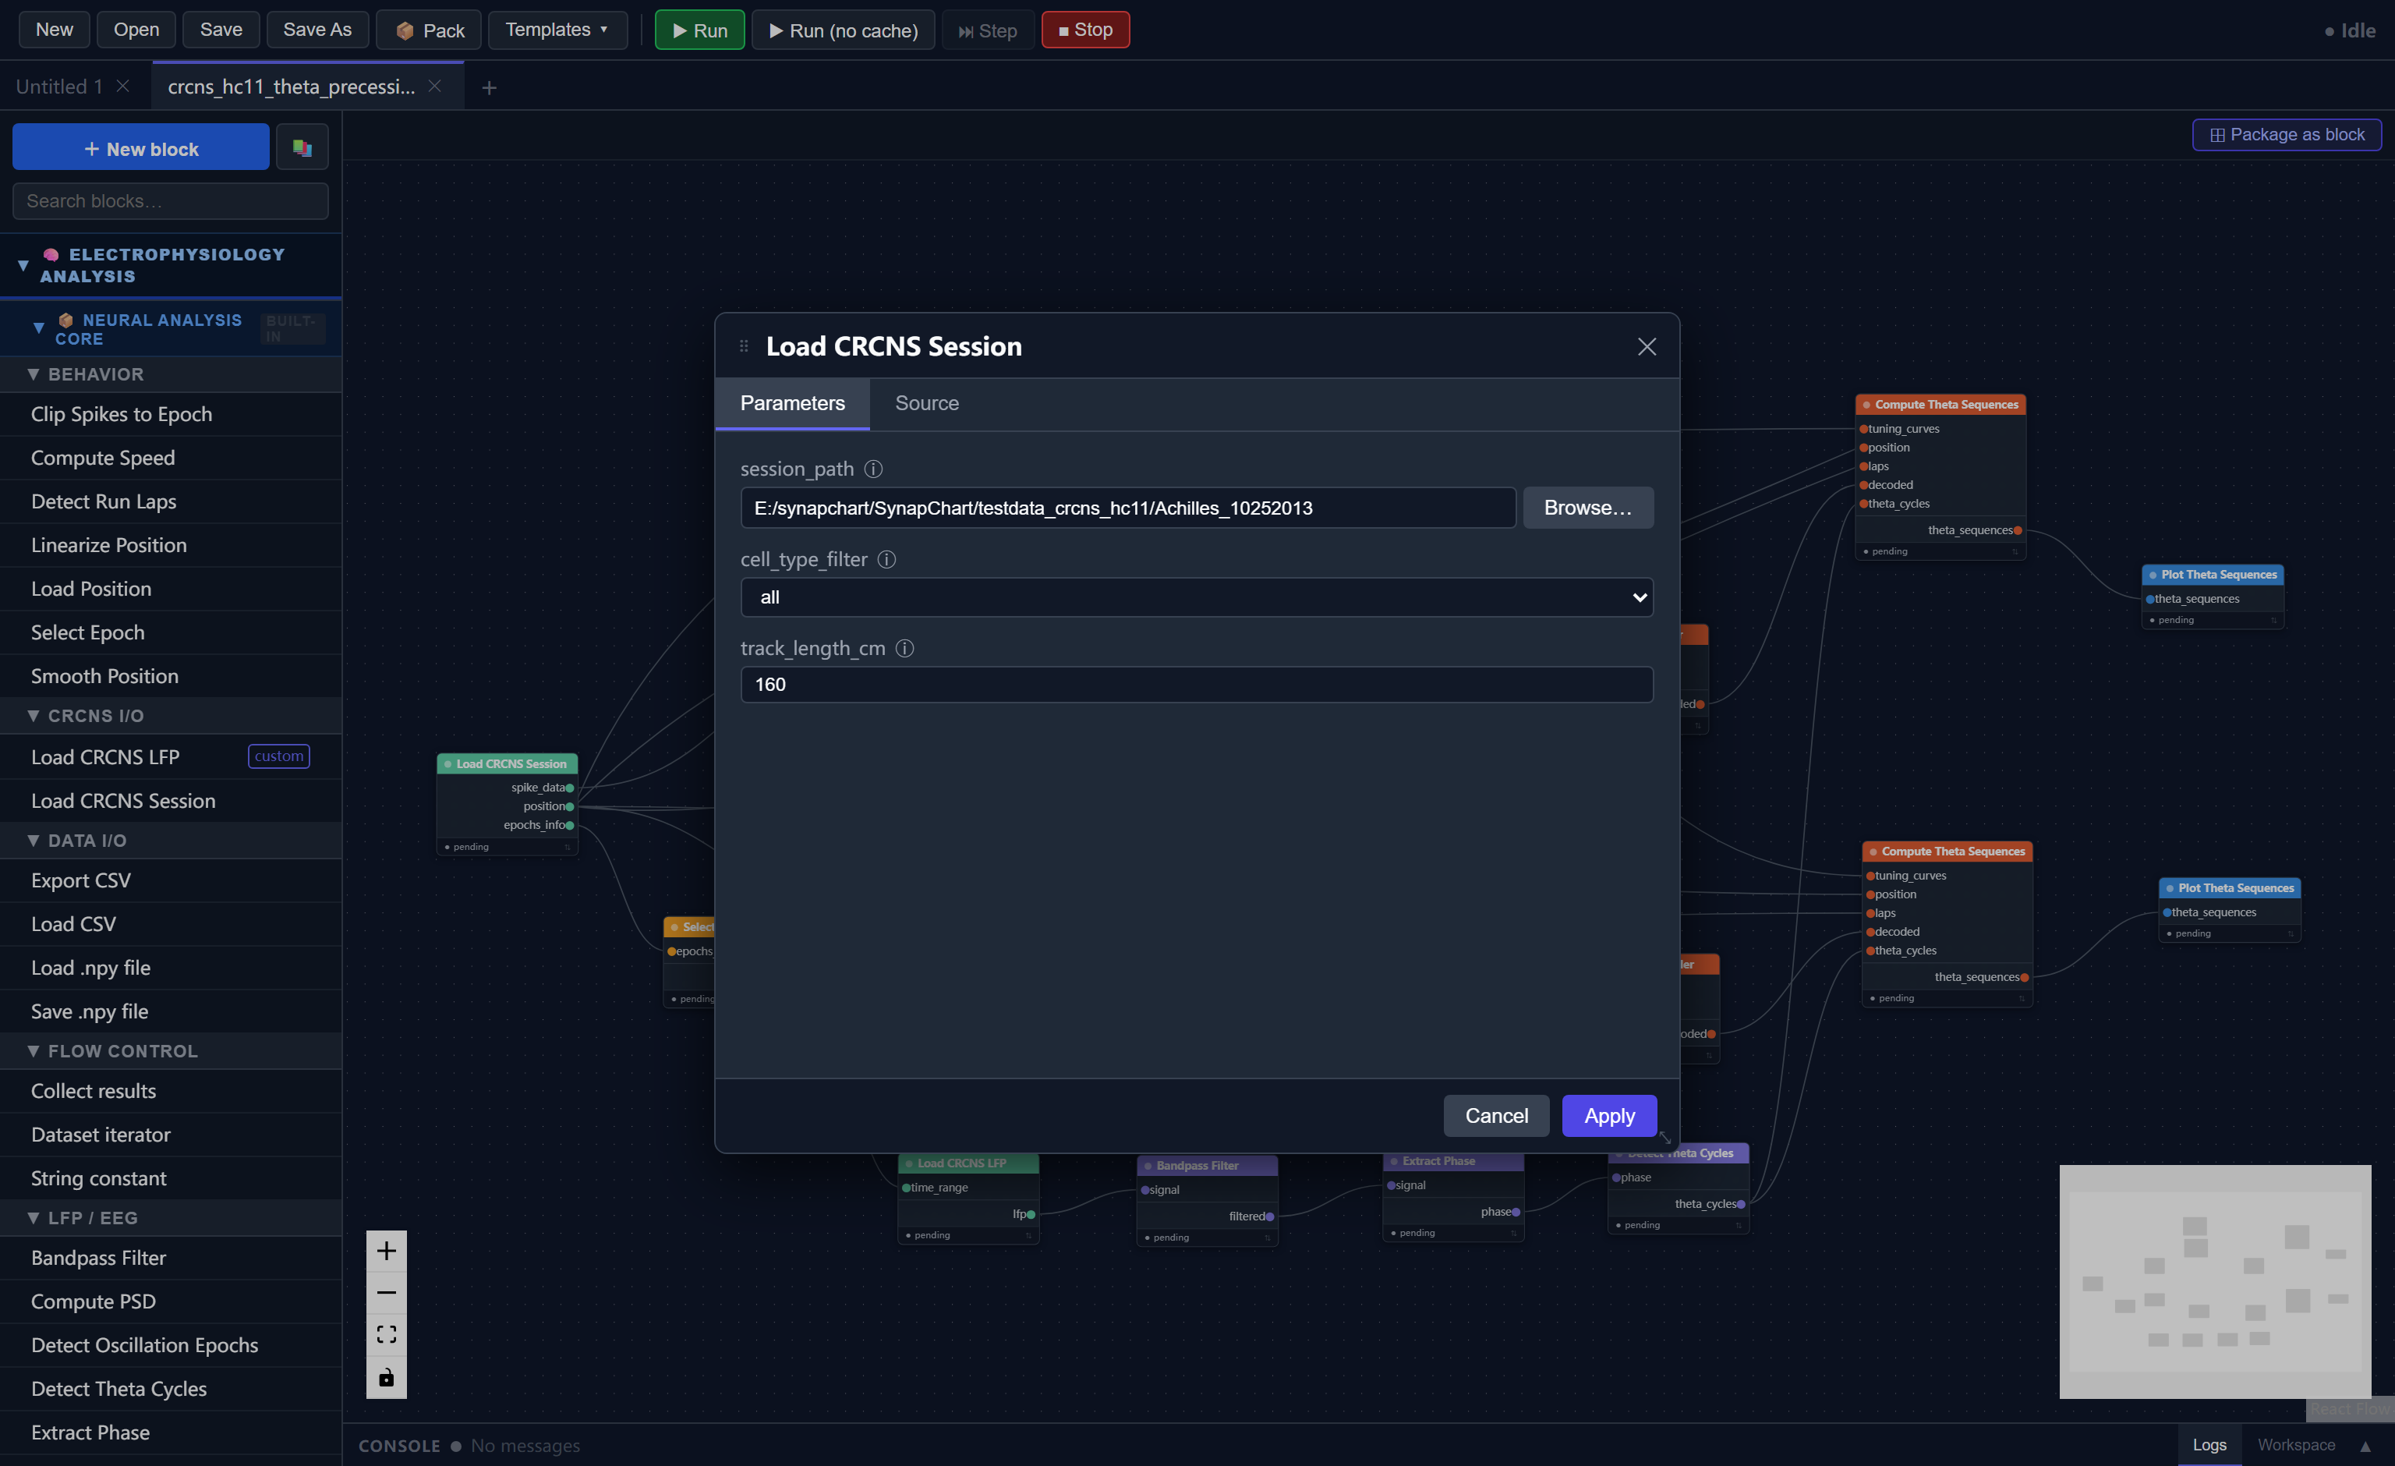2395x1466 pixels.
Task: Click the Search blocks field
Action: pos(170,201)
